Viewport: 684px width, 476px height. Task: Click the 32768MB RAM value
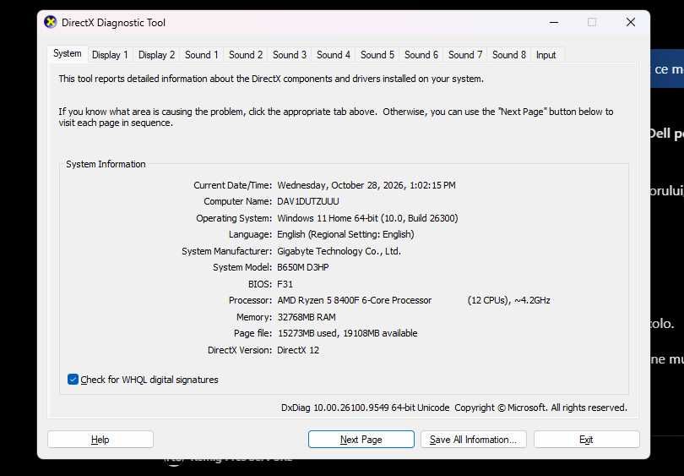307,317
